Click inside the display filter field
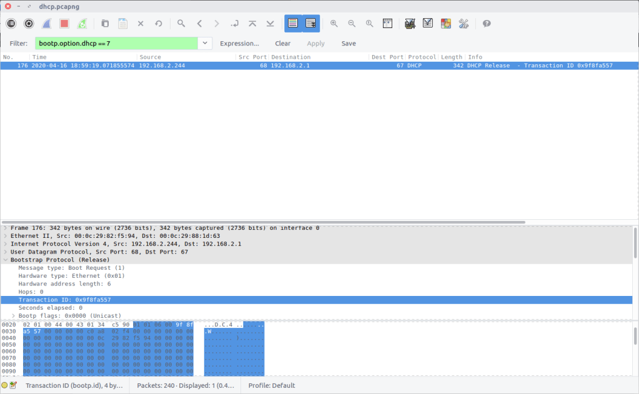This screenshot has height=394, width=639. [x=116, y=43]
